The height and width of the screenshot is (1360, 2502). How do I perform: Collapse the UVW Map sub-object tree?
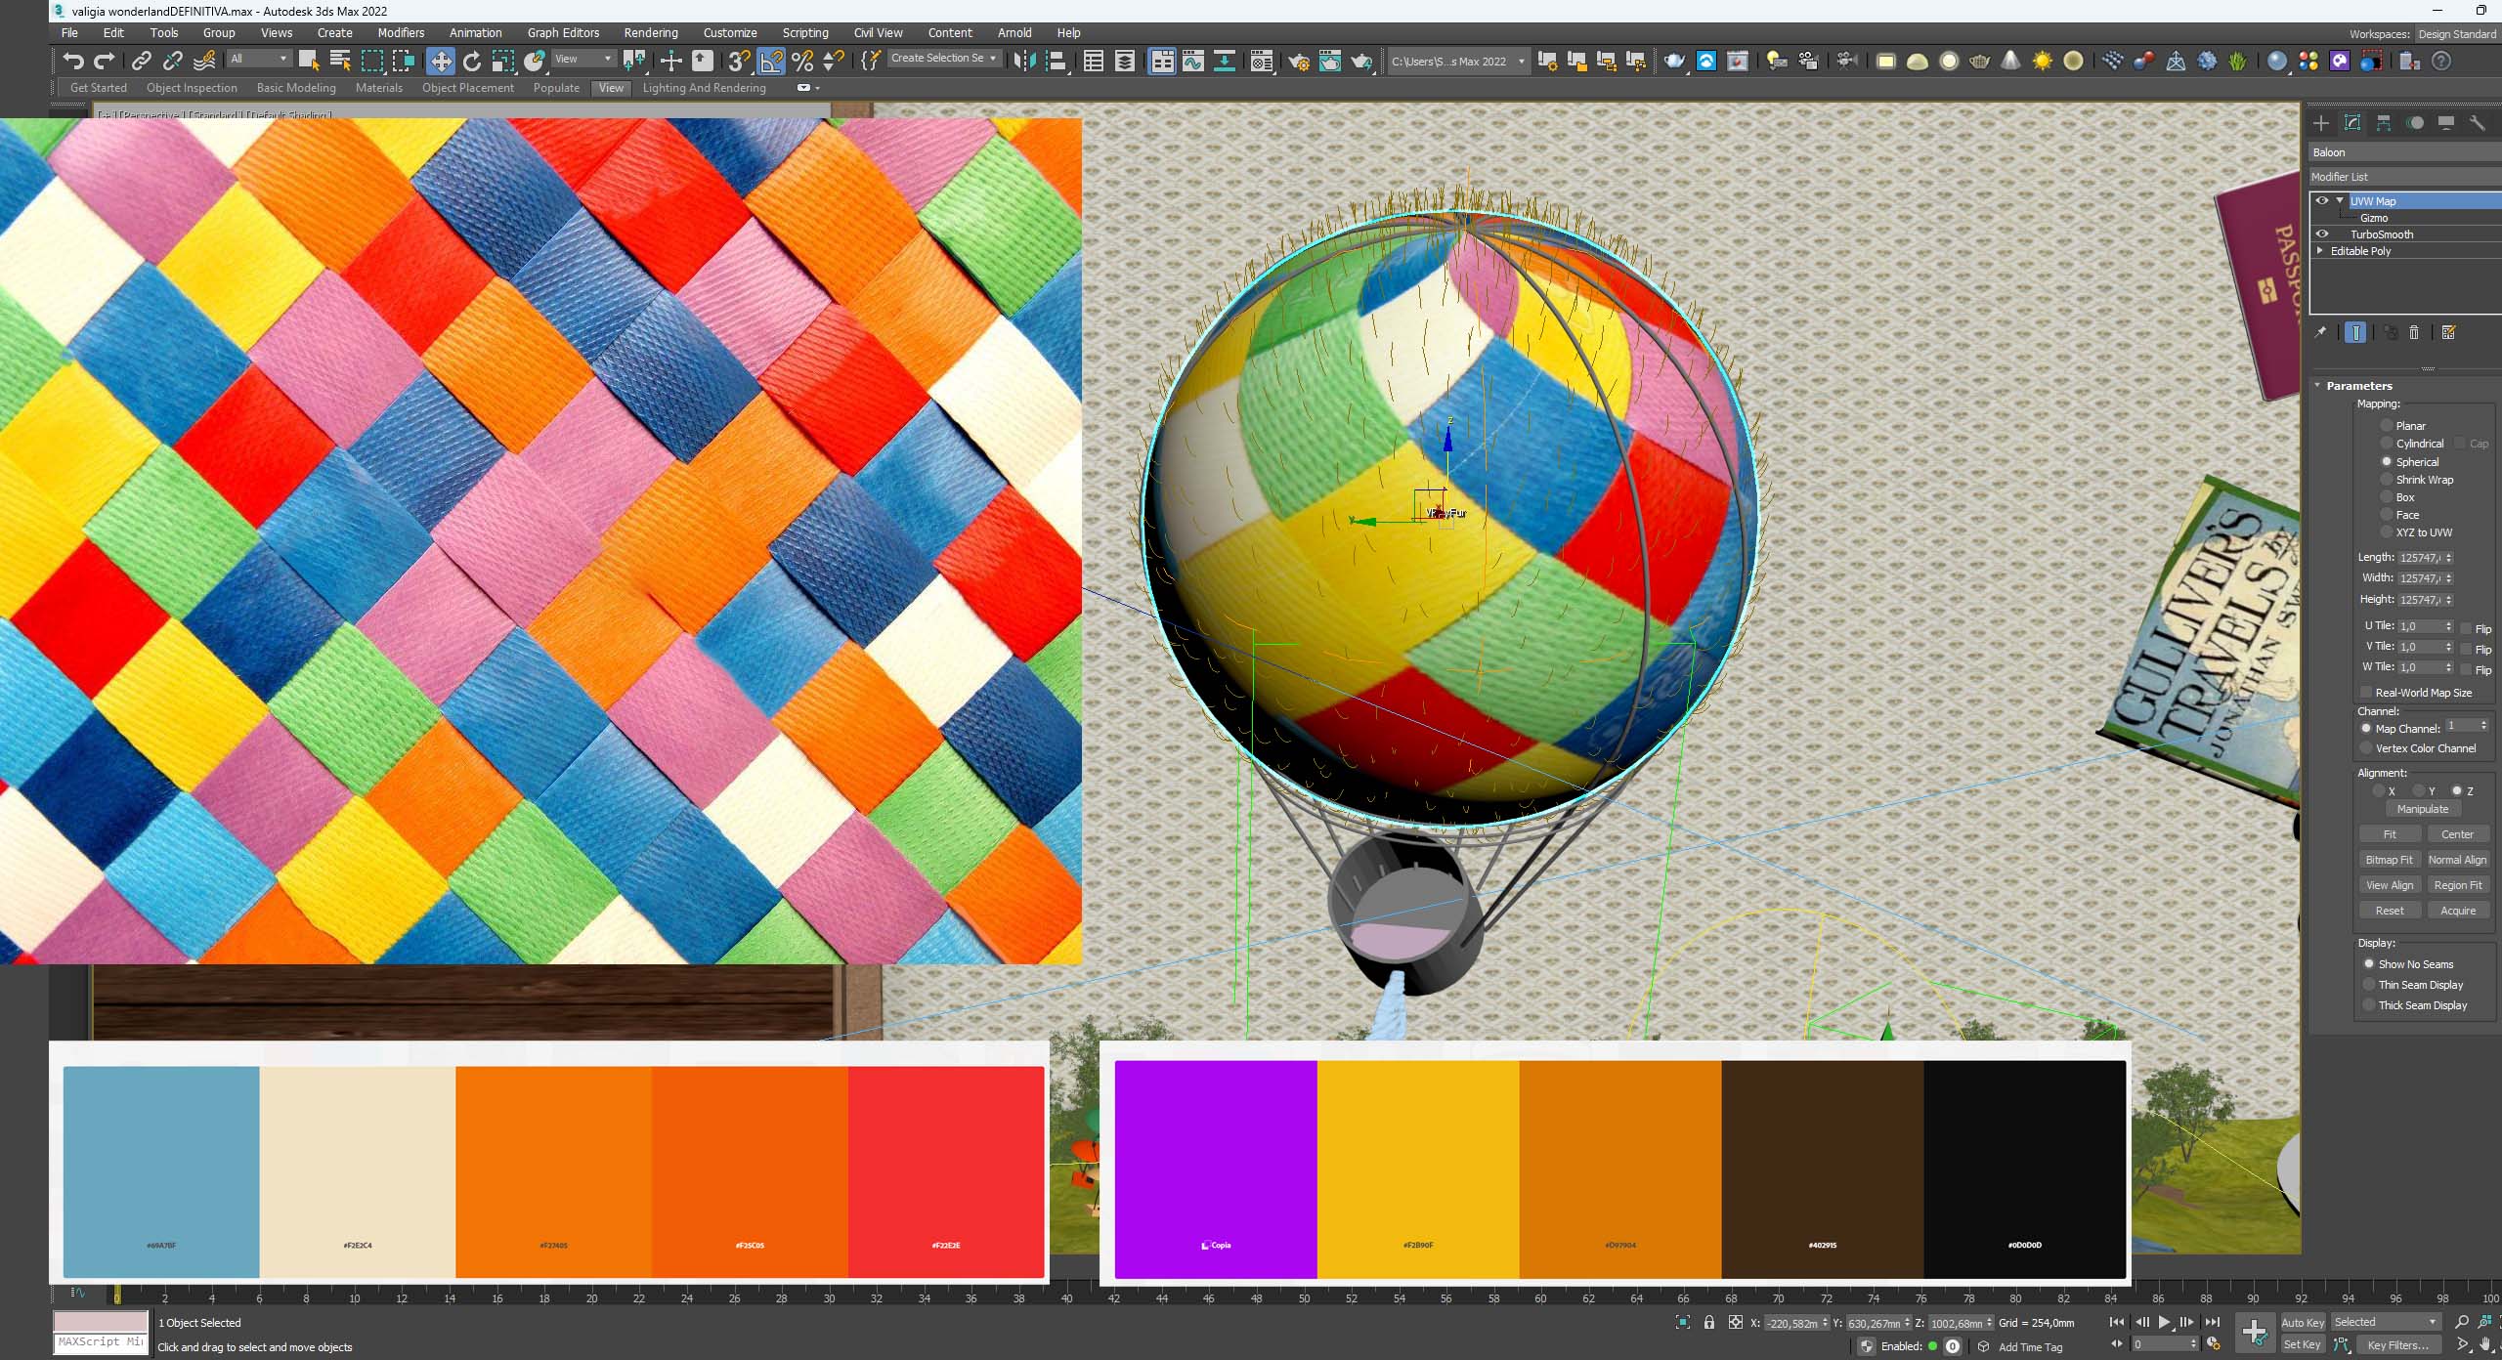[x=2340, y=201]
